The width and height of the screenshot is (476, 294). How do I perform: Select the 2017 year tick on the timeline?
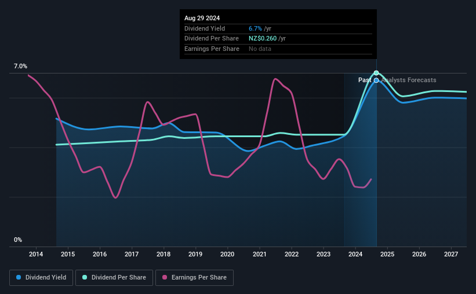click(x=132, y=254)
